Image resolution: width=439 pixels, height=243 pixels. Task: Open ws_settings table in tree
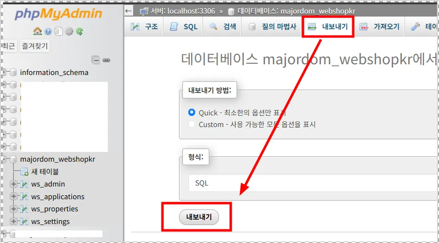pyautogui.click(x=50, y=222)
